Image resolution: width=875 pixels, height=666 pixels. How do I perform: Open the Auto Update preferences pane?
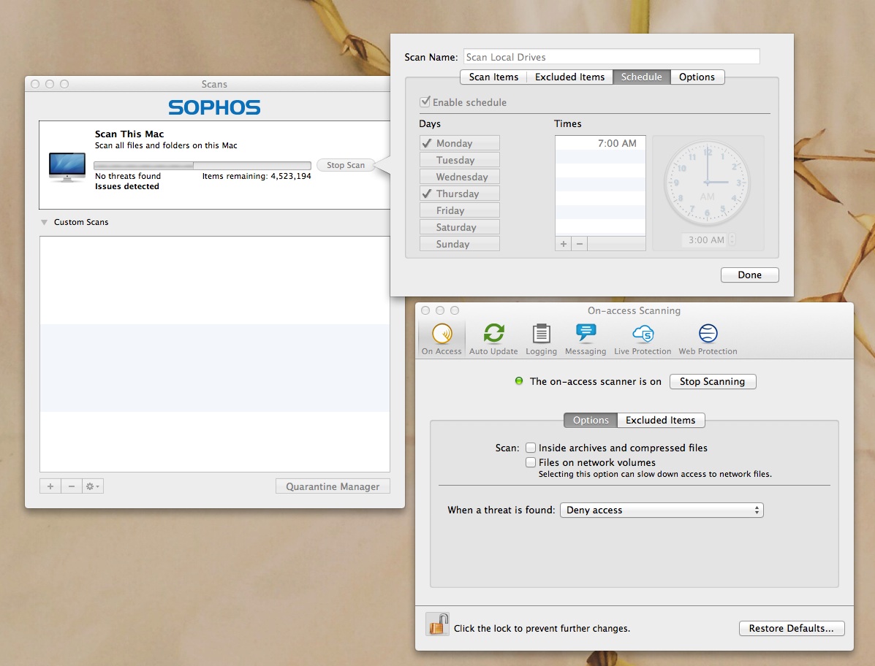(493, 338)
